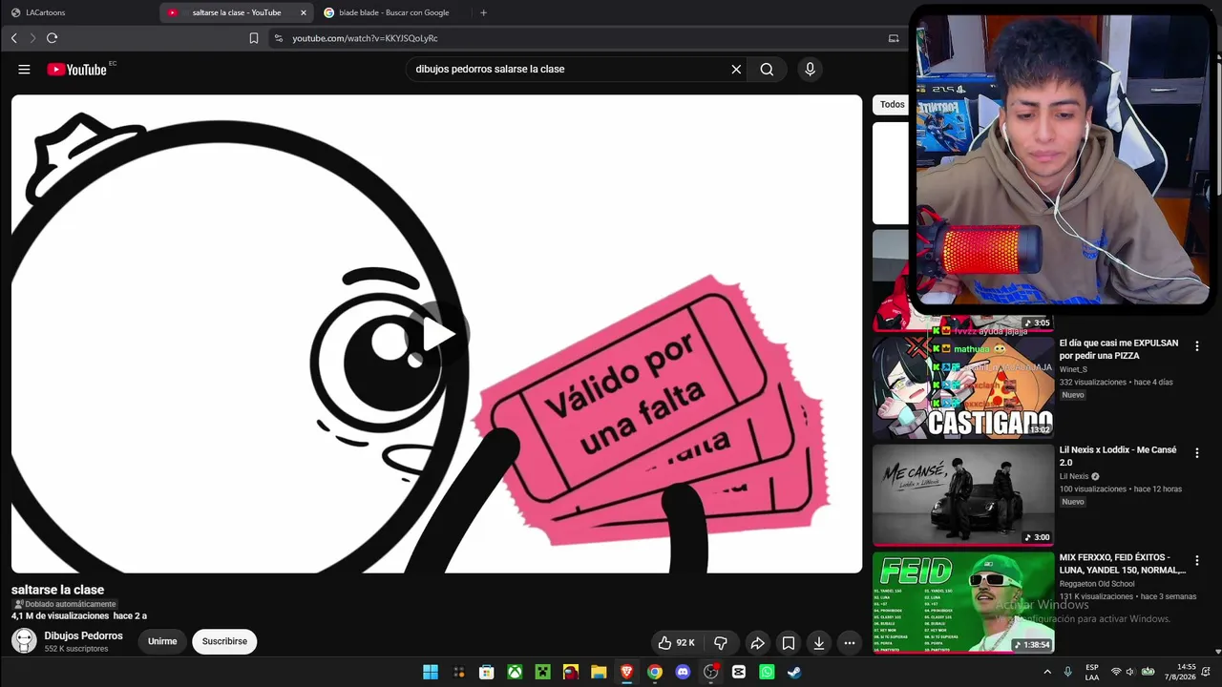Screen dimensions: 1222x687
Task: Click the '552 K suscriptores' text
Action: click(x=76, y=649)
